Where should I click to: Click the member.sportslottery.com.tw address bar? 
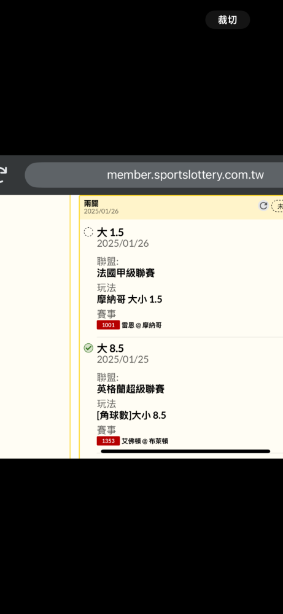click(x=154, y=175)
